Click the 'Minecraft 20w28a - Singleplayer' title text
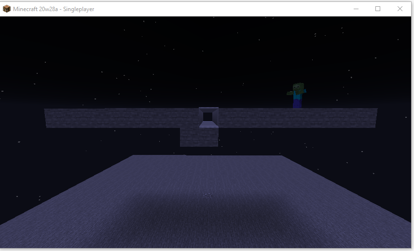Viewport: 414px width, 251px height. pos(54,9)
